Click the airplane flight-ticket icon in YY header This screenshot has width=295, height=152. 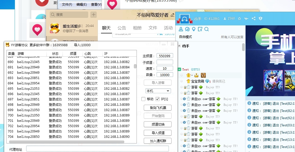coord(246,18)
